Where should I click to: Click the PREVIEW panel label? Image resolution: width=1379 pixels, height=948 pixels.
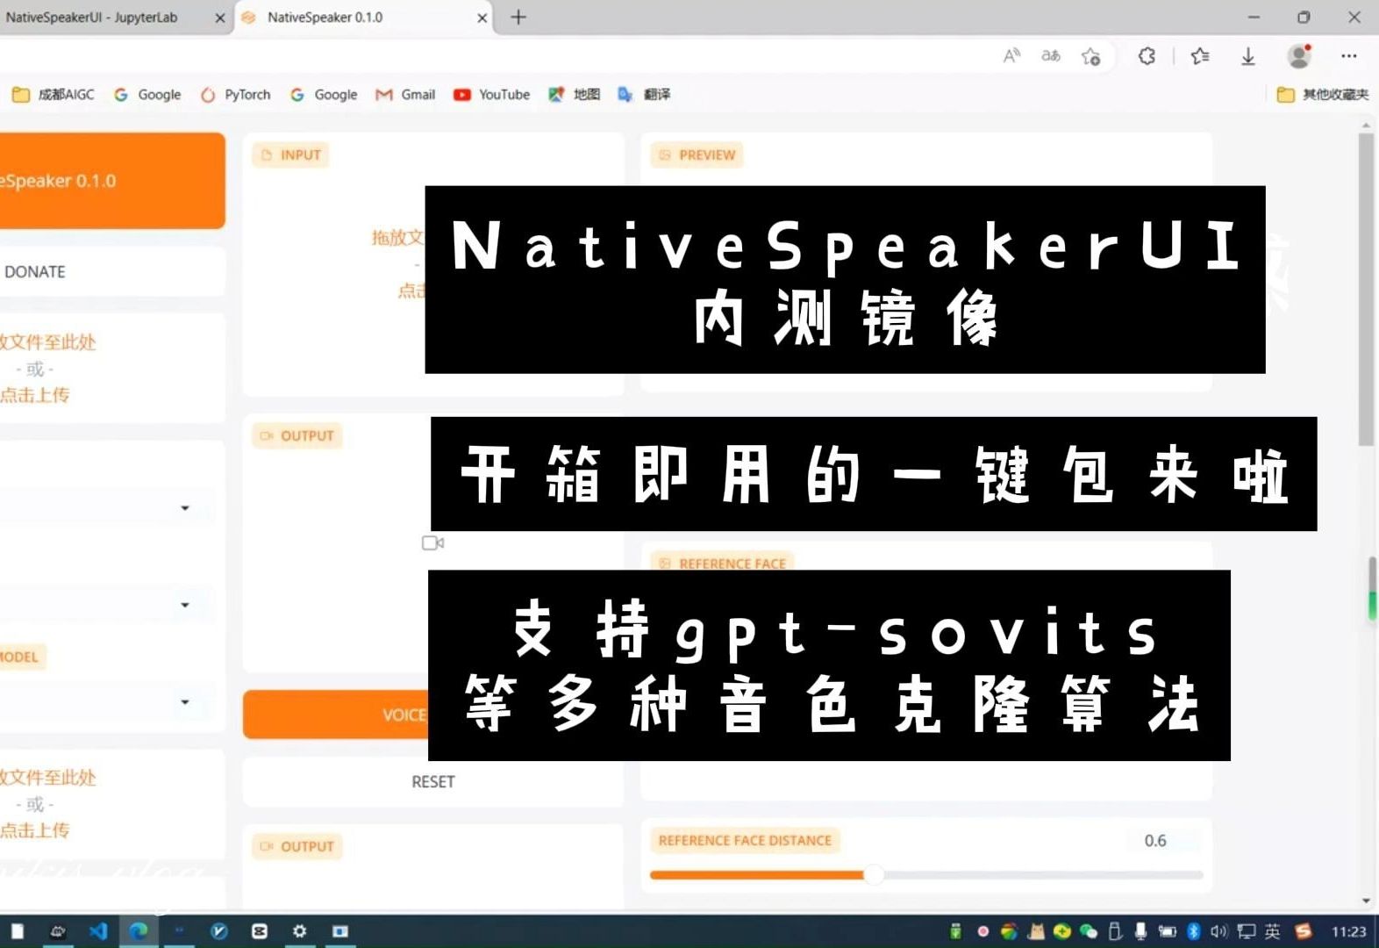(697, 154)
